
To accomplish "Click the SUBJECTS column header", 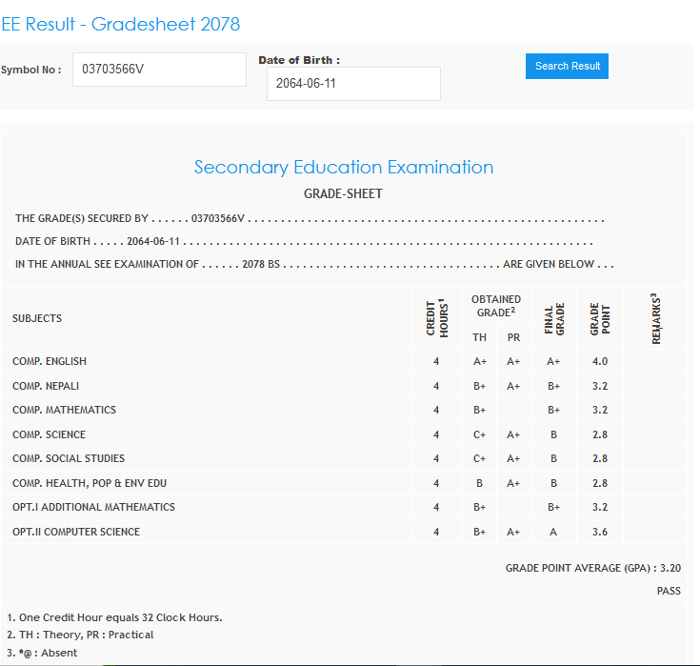I will point(37,318).
